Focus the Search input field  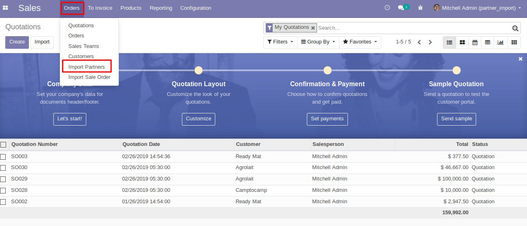click(414, 28)
